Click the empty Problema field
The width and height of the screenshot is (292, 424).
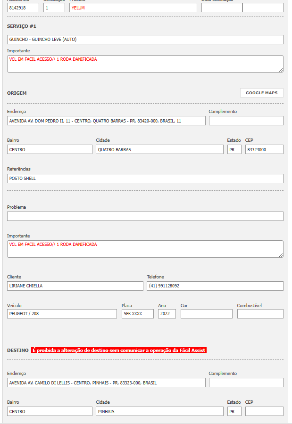[145, 216]
